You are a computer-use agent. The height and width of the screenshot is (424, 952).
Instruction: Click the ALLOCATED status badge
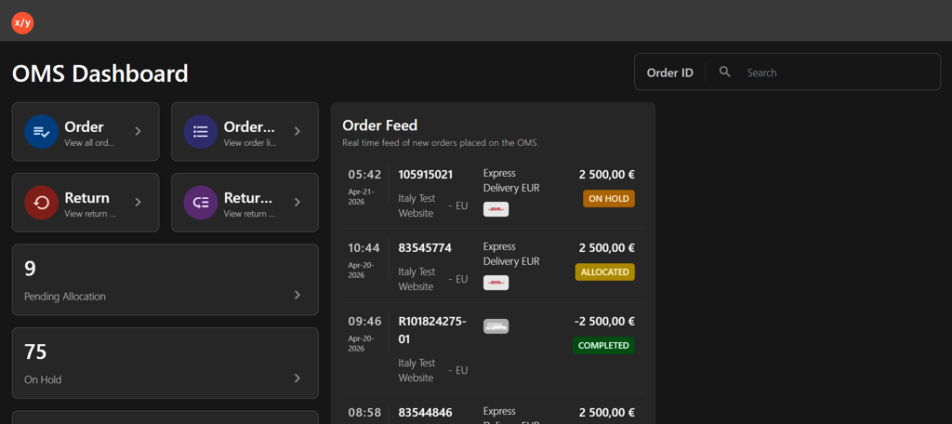604,272
